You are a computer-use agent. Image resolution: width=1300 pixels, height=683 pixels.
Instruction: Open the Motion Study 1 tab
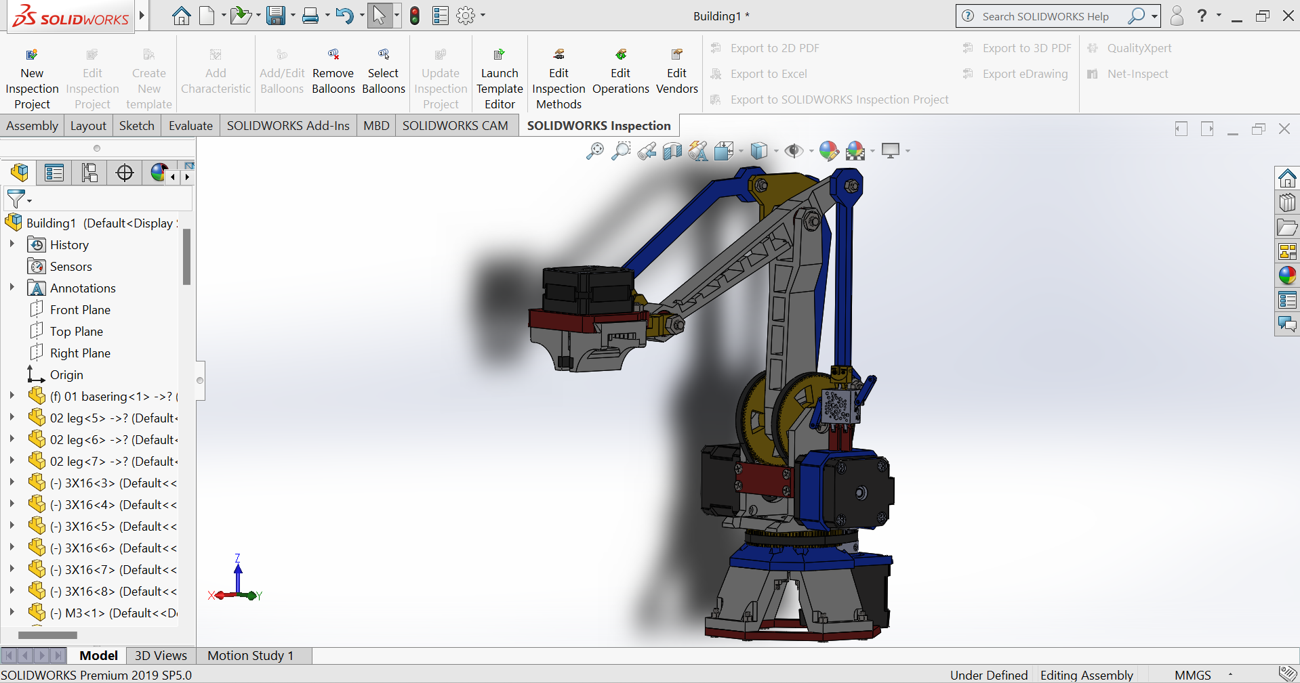(x=250, y=655)
